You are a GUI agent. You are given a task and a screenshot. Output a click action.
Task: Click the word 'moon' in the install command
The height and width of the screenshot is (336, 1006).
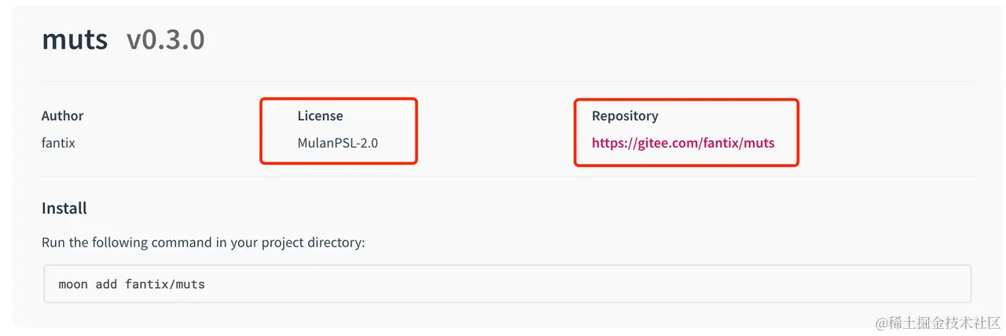point(73,283)
